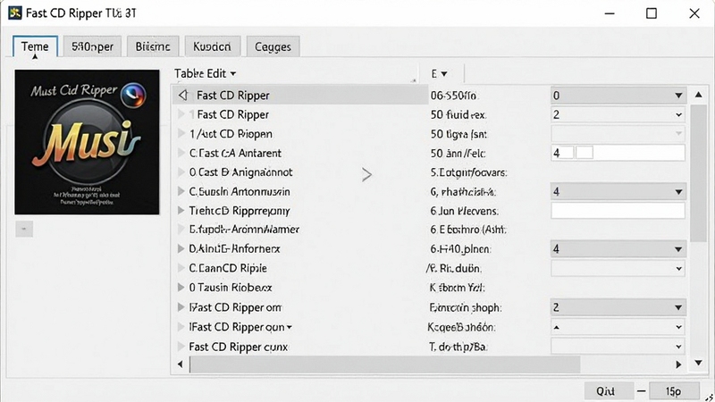715x402 pixels.
Task: Click the vertical scrollbar up arrow
Action: click(x=699, y=95)
